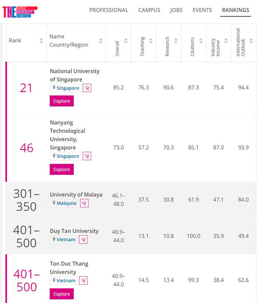Sort the Overall score column
The width and height of the screenshot is (258, 303).
pos(126,41)
